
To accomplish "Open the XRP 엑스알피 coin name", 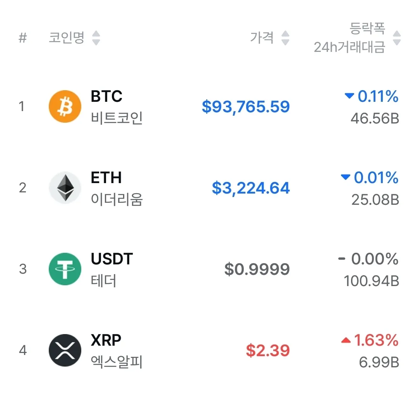I will [x=116, y=351].
